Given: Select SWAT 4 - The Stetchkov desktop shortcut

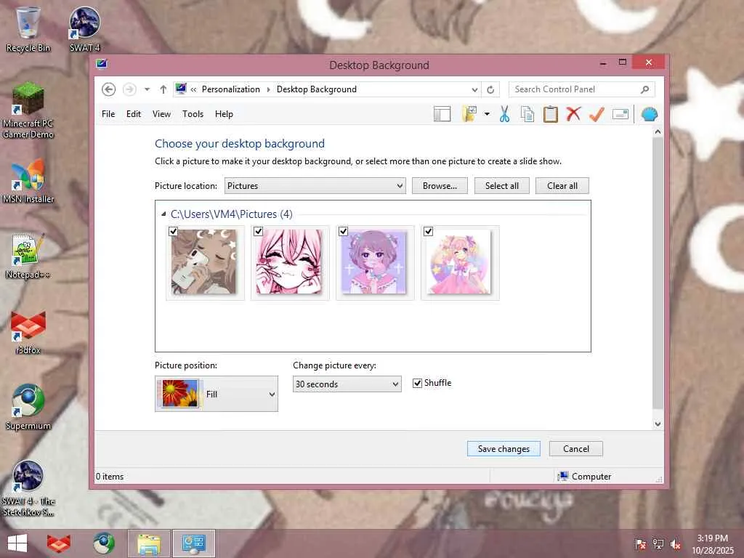Looking at the screenshot, I should click(28, 489).
